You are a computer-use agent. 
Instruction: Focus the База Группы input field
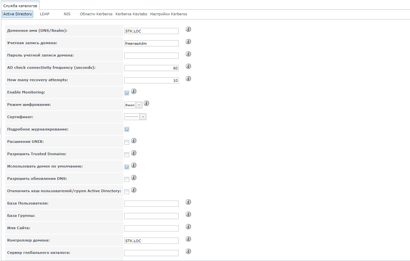(152, 216)
